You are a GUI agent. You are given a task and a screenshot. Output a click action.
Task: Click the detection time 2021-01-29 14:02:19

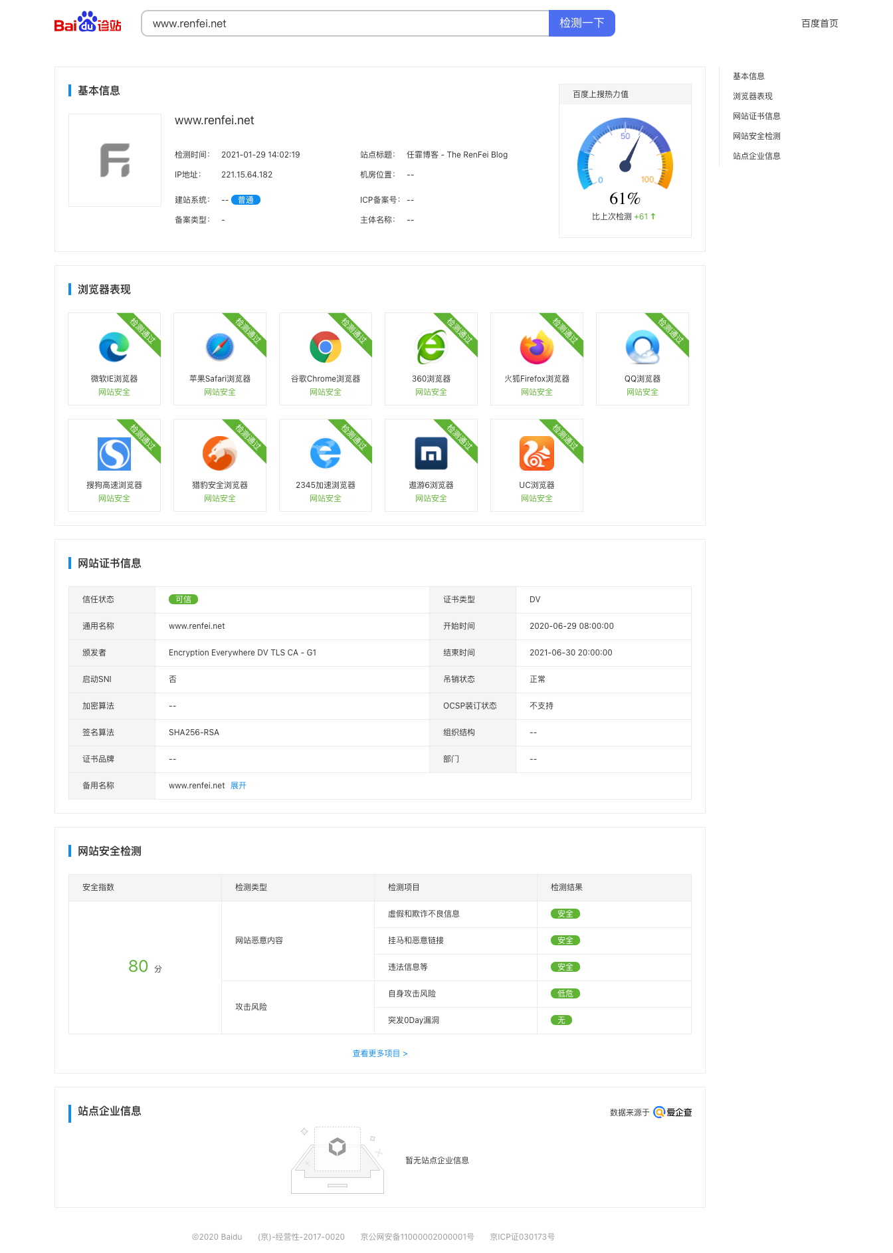pyautogui.click(x=260, y=155)
